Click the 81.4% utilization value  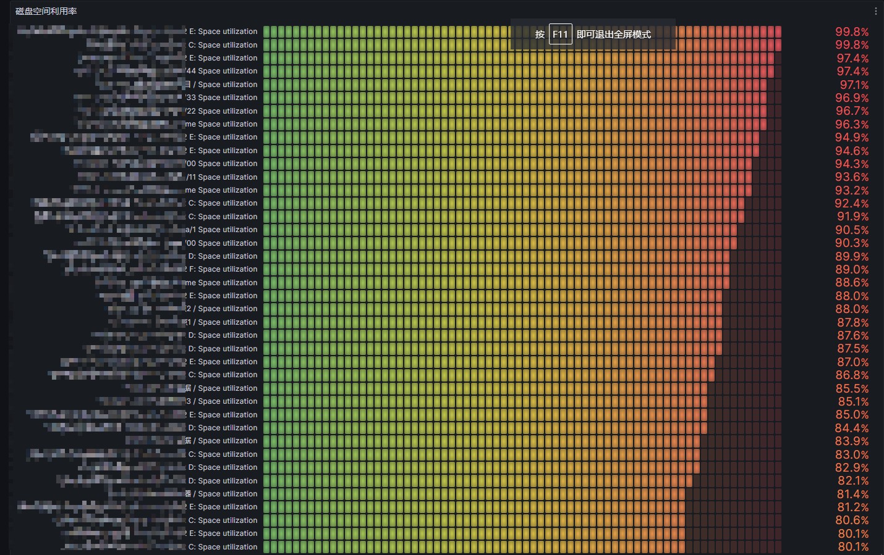click(852, 494)
